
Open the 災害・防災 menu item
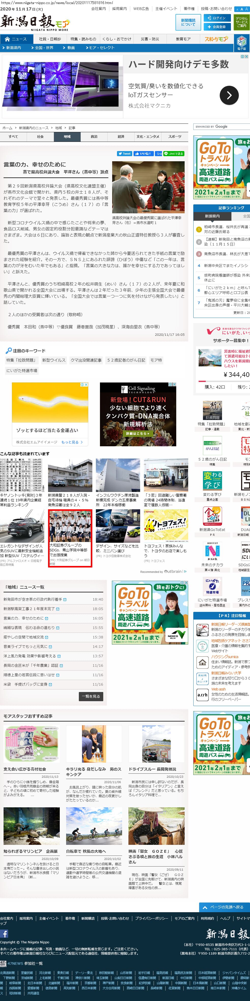click(150, 39)
